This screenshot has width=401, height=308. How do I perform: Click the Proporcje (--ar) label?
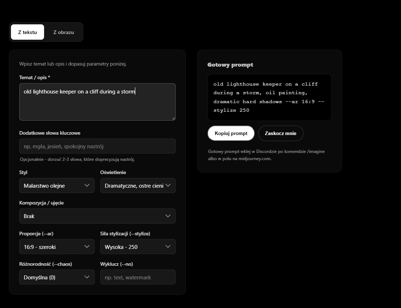(x=36, y=233)
